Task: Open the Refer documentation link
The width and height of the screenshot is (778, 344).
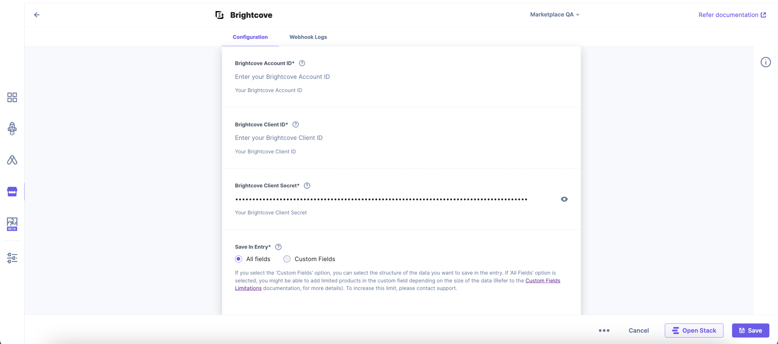Action: (732, 15)
